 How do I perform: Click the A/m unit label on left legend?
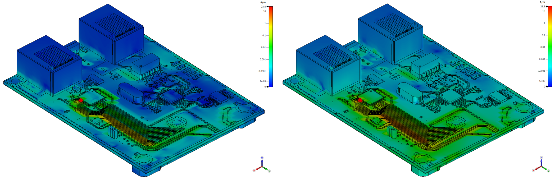(263, 2)
